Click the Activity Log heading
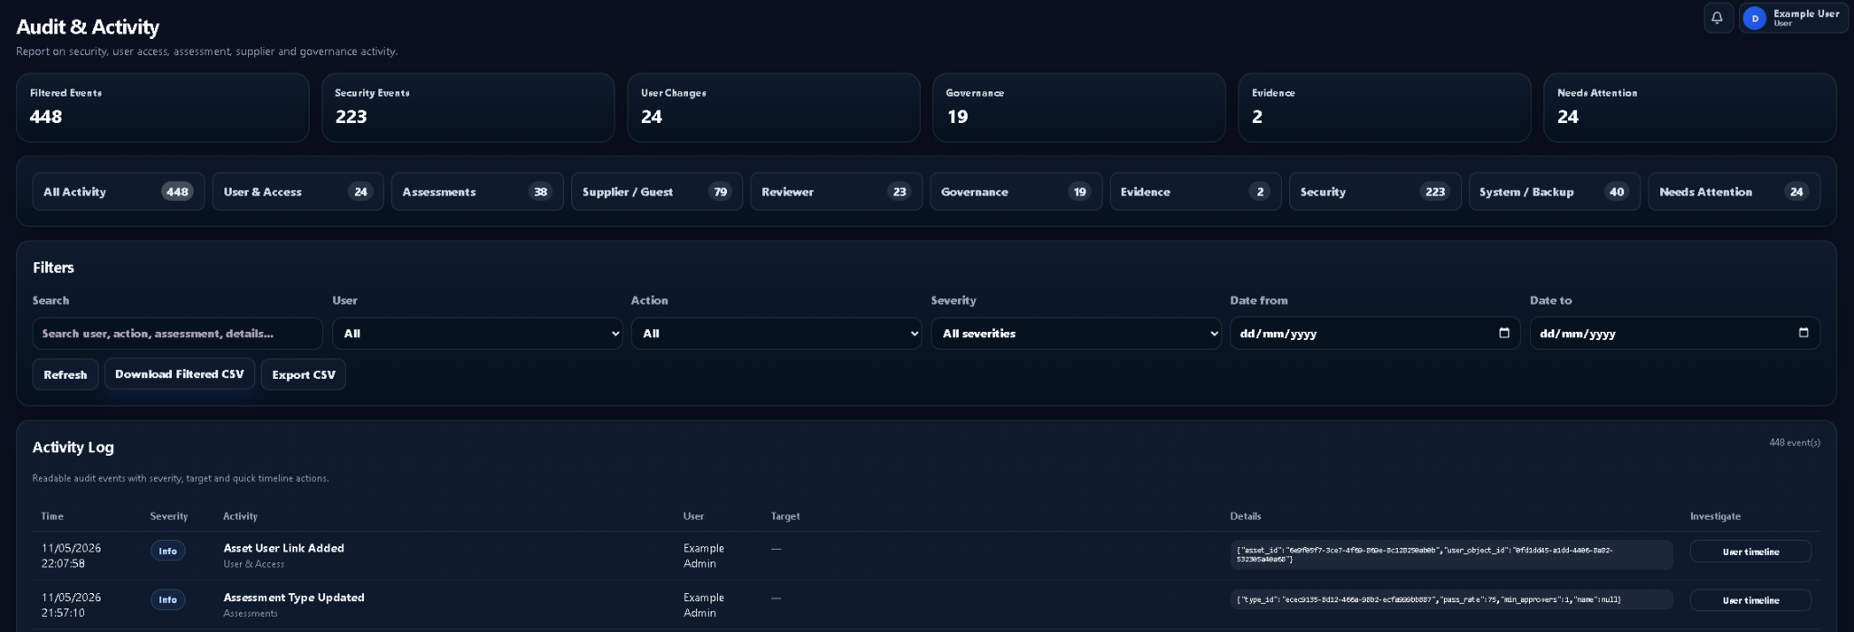The image size is (1854, 632). [73, 448]
